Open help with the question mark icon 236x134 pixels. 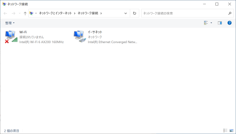click(x=229, y=23)
